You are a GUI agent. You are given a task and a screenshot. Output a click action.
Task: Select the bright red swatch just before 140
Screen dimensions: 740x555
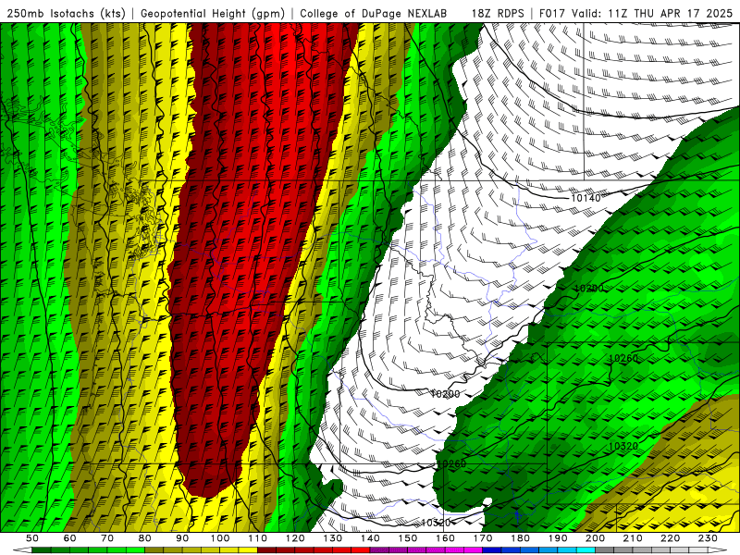[x=361, y=549]
